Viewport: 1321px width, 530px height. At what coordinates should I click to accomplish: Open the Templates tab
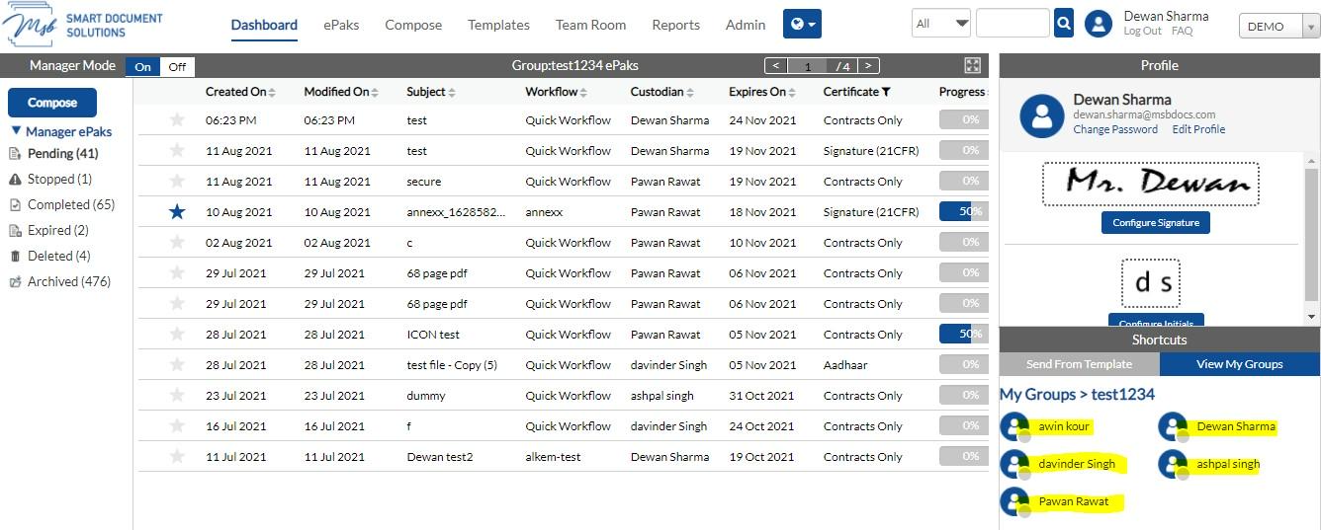498,25
